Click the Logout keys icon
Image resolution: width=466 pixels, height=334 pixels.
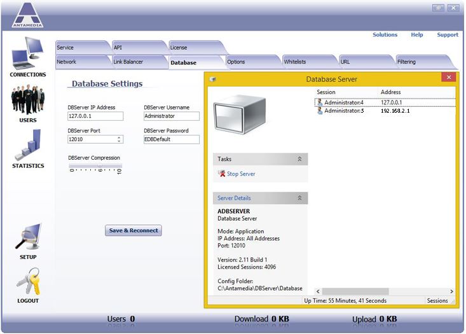[27, 281]
